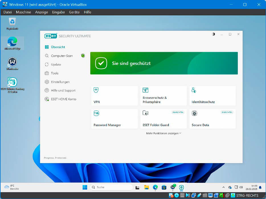Click Einrichten badge on ESET Folder Guard

178,112
